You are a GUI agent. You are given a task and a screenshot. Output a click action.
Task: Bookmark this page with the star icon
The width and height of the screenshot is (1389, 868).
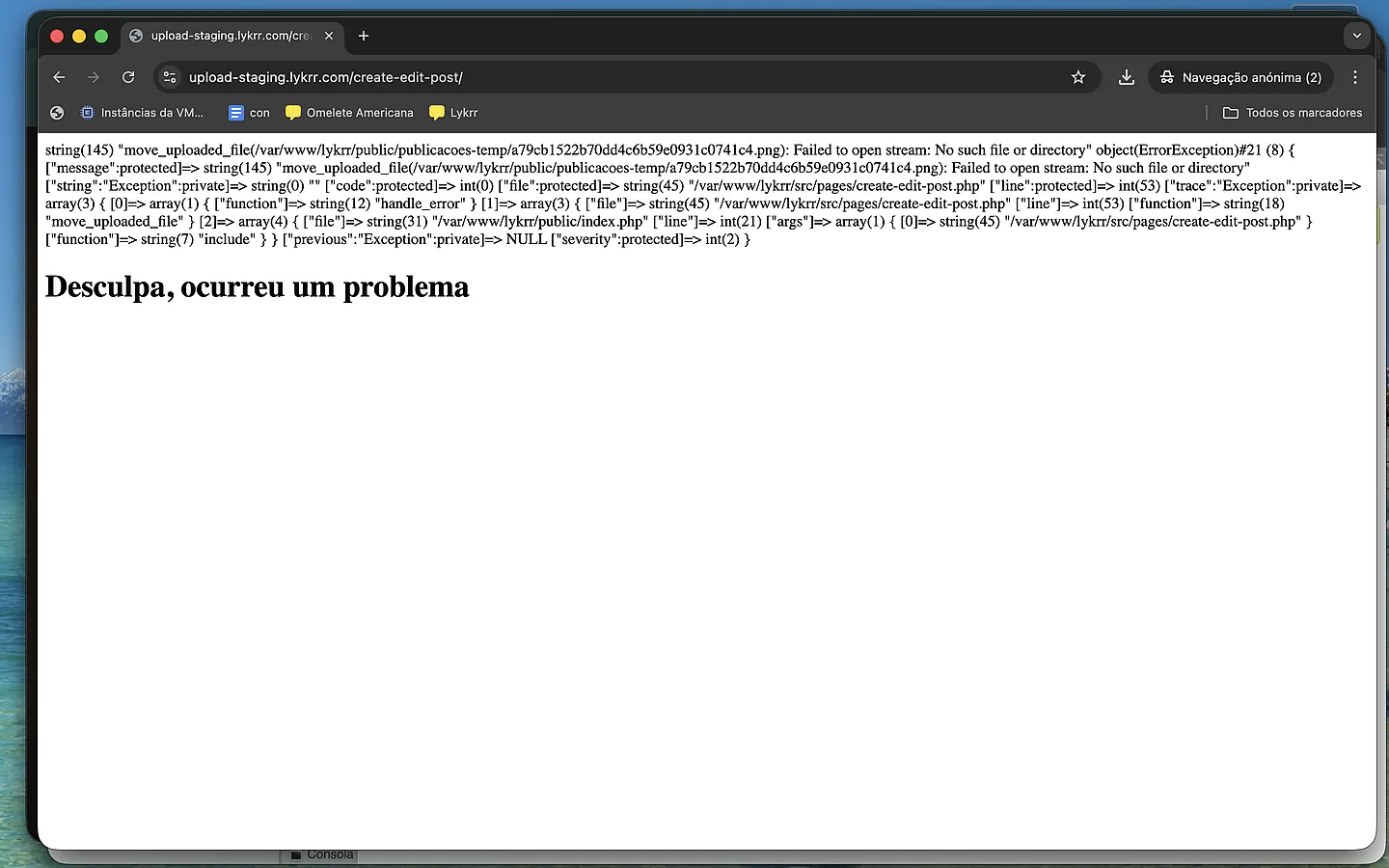tap(1078, 77)
